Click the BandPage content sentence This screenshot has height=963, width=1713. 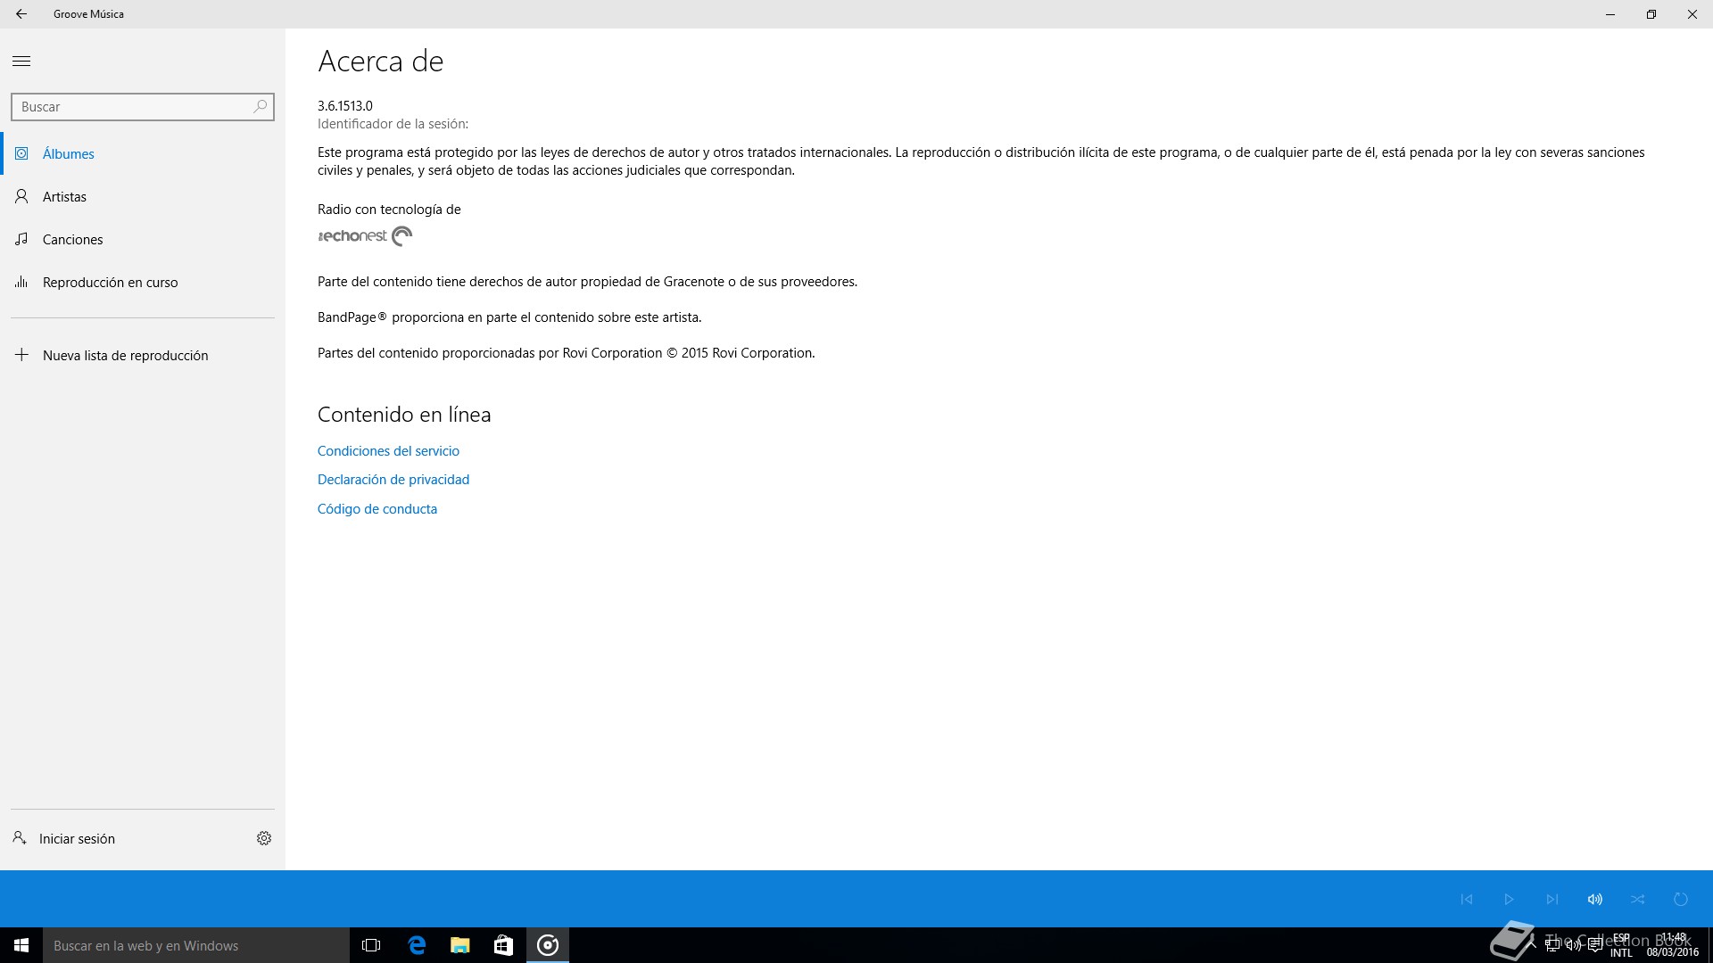(509, 317)
